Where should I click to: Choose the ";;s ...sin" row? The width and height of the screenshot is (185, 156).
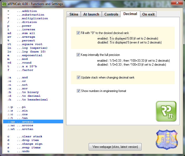tap(33, 110)
